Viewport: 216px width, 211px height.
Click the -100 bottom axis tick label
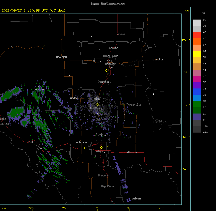[x=31, y=208]
